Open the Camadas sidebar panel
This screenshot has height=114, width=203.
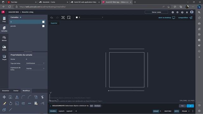click(x=4, y=29)
